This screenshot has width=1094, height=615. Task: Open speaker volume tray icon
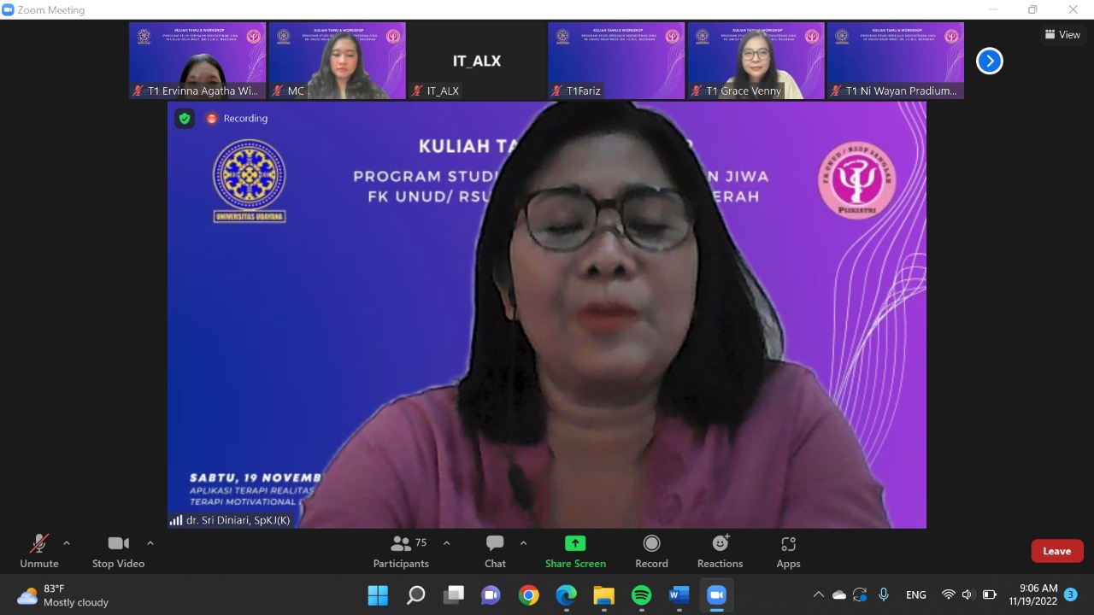pos(968,595)
